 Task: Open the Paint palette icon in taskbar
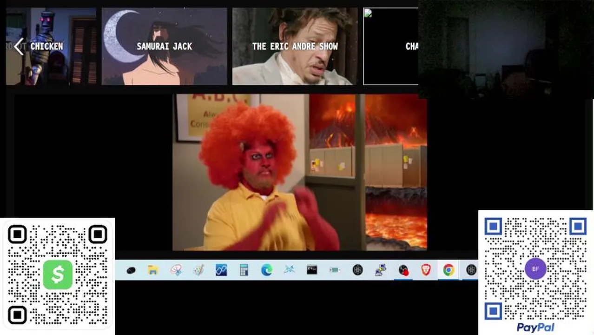(199, 270)
